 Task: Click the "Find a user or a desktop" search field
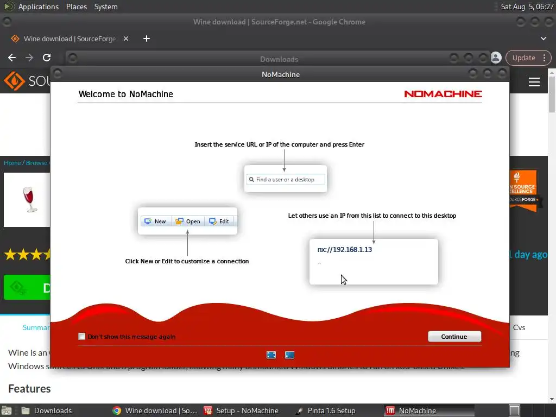click(286, 179)
